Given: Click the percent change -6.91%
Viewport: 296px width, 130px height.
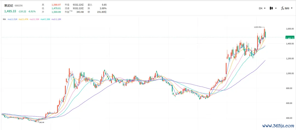Looking at the screenshot, I should click(32, 12).
